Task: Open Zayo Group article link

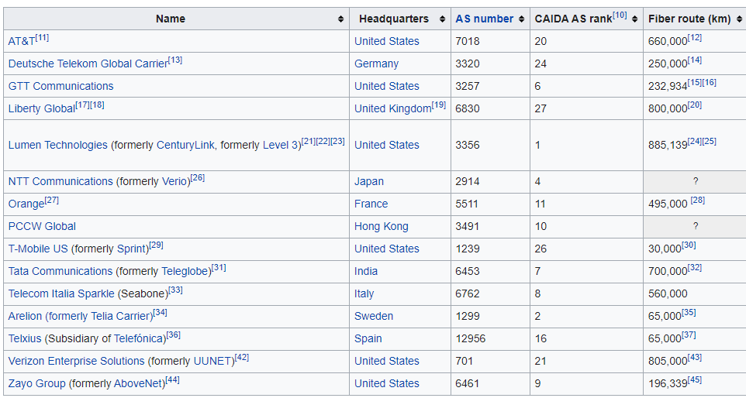Action: coord(36,383)
